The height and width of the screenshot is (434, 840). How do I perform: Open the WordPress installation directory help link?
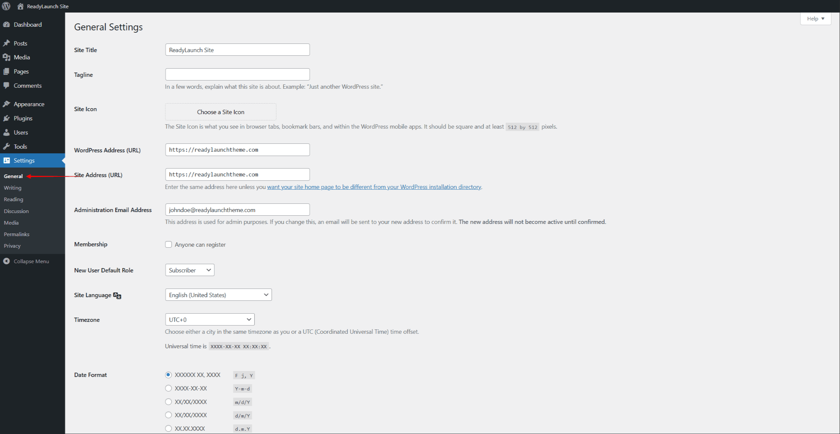(374, 187)
